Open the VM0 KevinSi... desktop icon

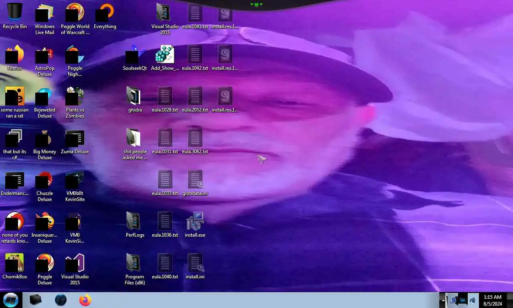(75, 227)
